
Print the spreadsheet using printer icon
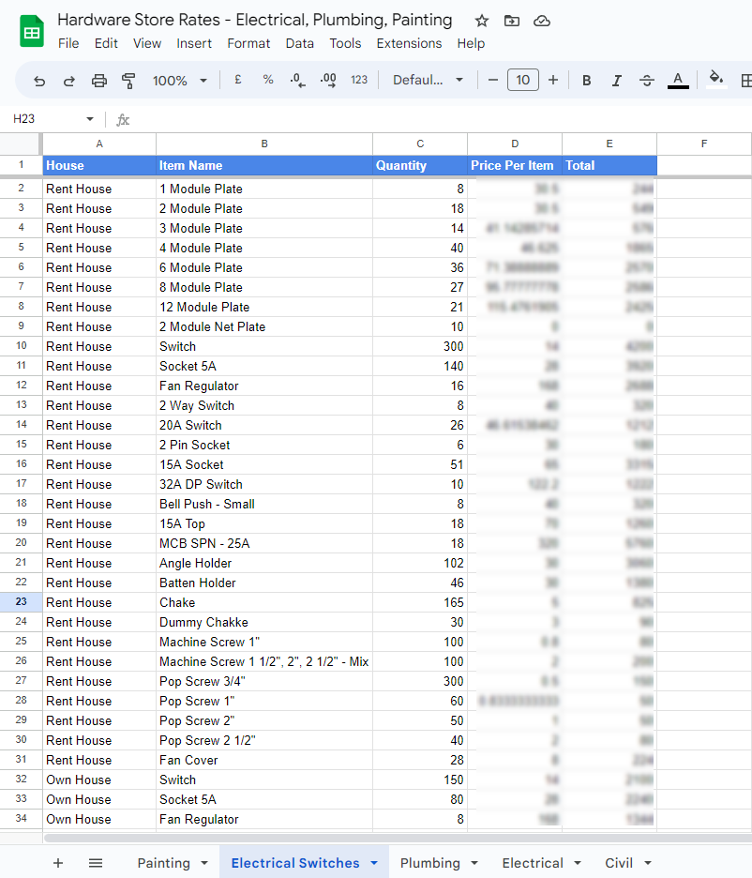click(99, 81)
